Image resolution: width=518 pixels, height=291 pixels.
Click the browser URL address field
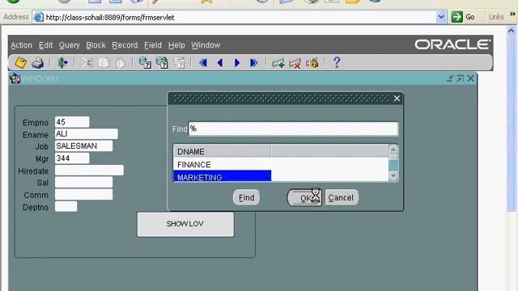pyautogui.click(x=240, y=17)
